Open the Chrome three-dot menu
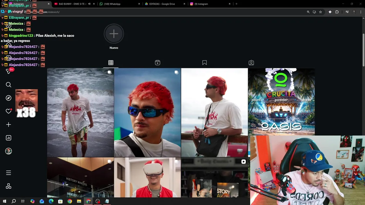This screenshot has width=365, height=205. [361, 12]
